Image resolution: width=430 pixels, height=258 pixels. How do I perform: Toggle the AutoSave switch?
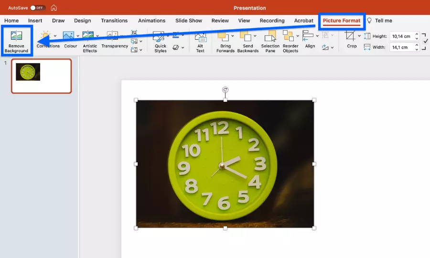(38, 8)
